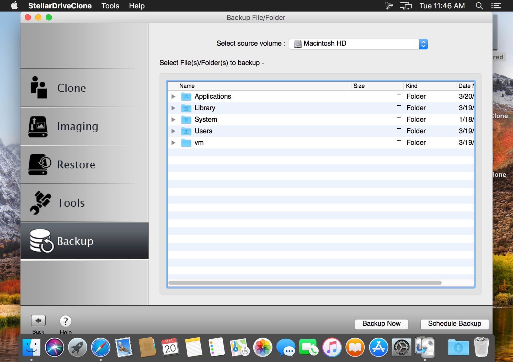This screenshot has height=362, width=513.
Task: Open Notification Center list icon
Action: click(496, 6)
